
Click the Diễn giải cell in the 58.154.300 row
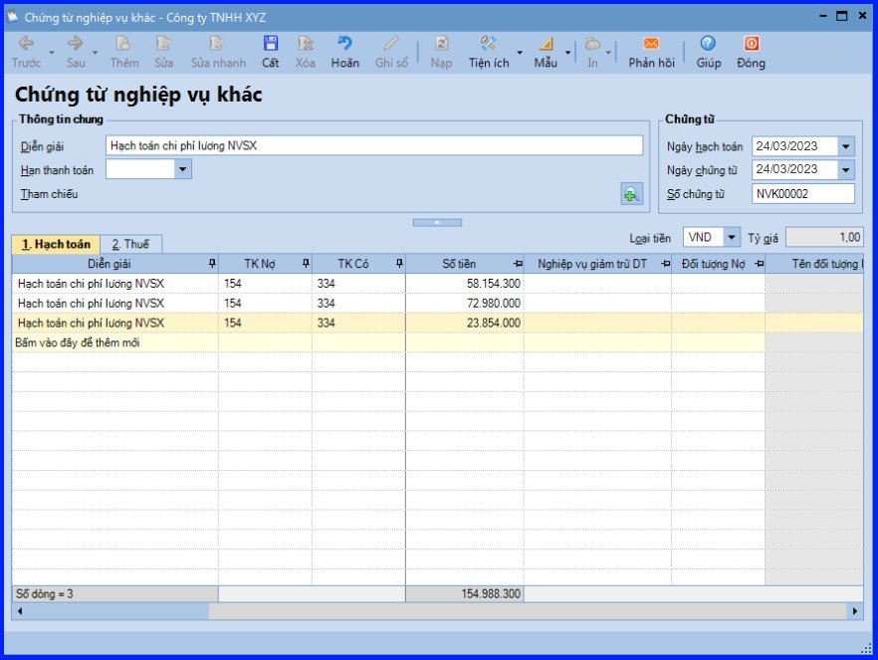pos(114,284)
